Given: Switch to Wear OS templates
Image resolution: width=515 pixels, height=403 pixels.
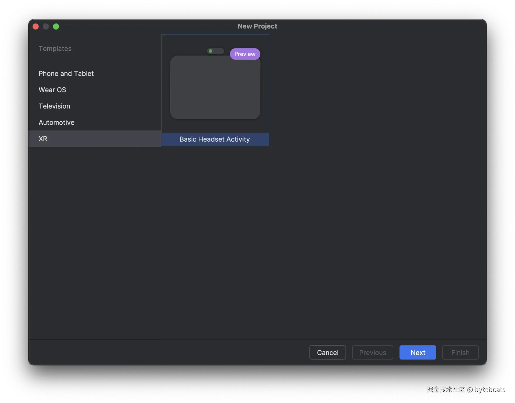Looking at the screenshot, I should point(52,90).
